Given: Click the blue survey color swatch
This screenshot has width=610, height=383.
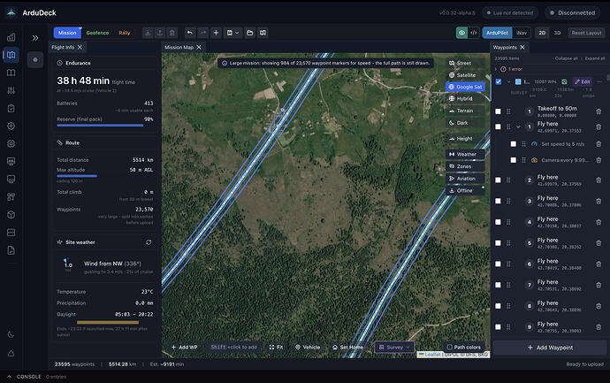Looking at the screenshot, I should tap(518, 81).
